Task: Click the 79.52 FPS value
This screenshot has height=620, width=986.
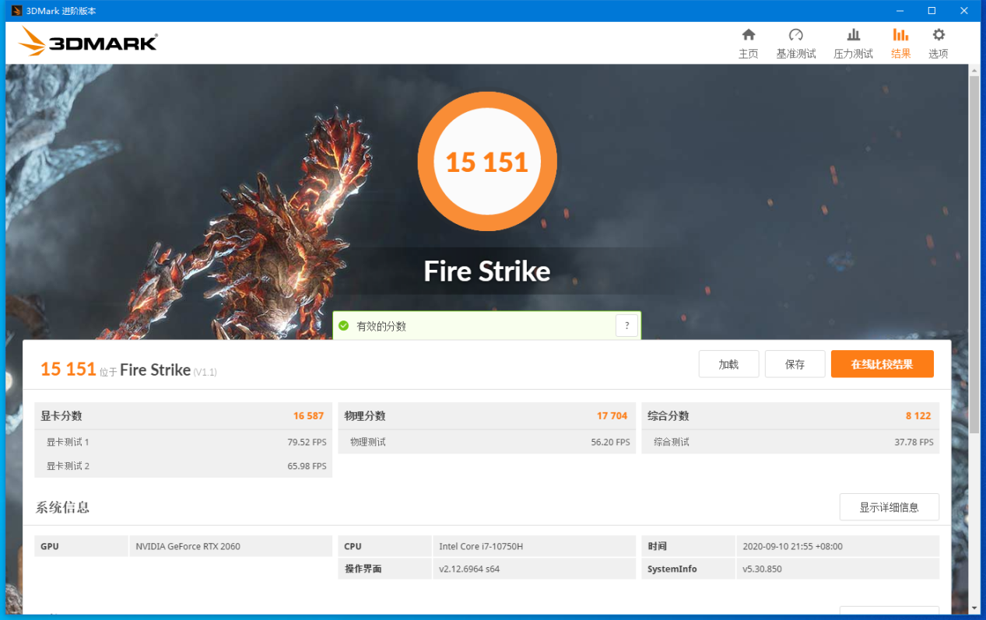Action: [307, 442]
